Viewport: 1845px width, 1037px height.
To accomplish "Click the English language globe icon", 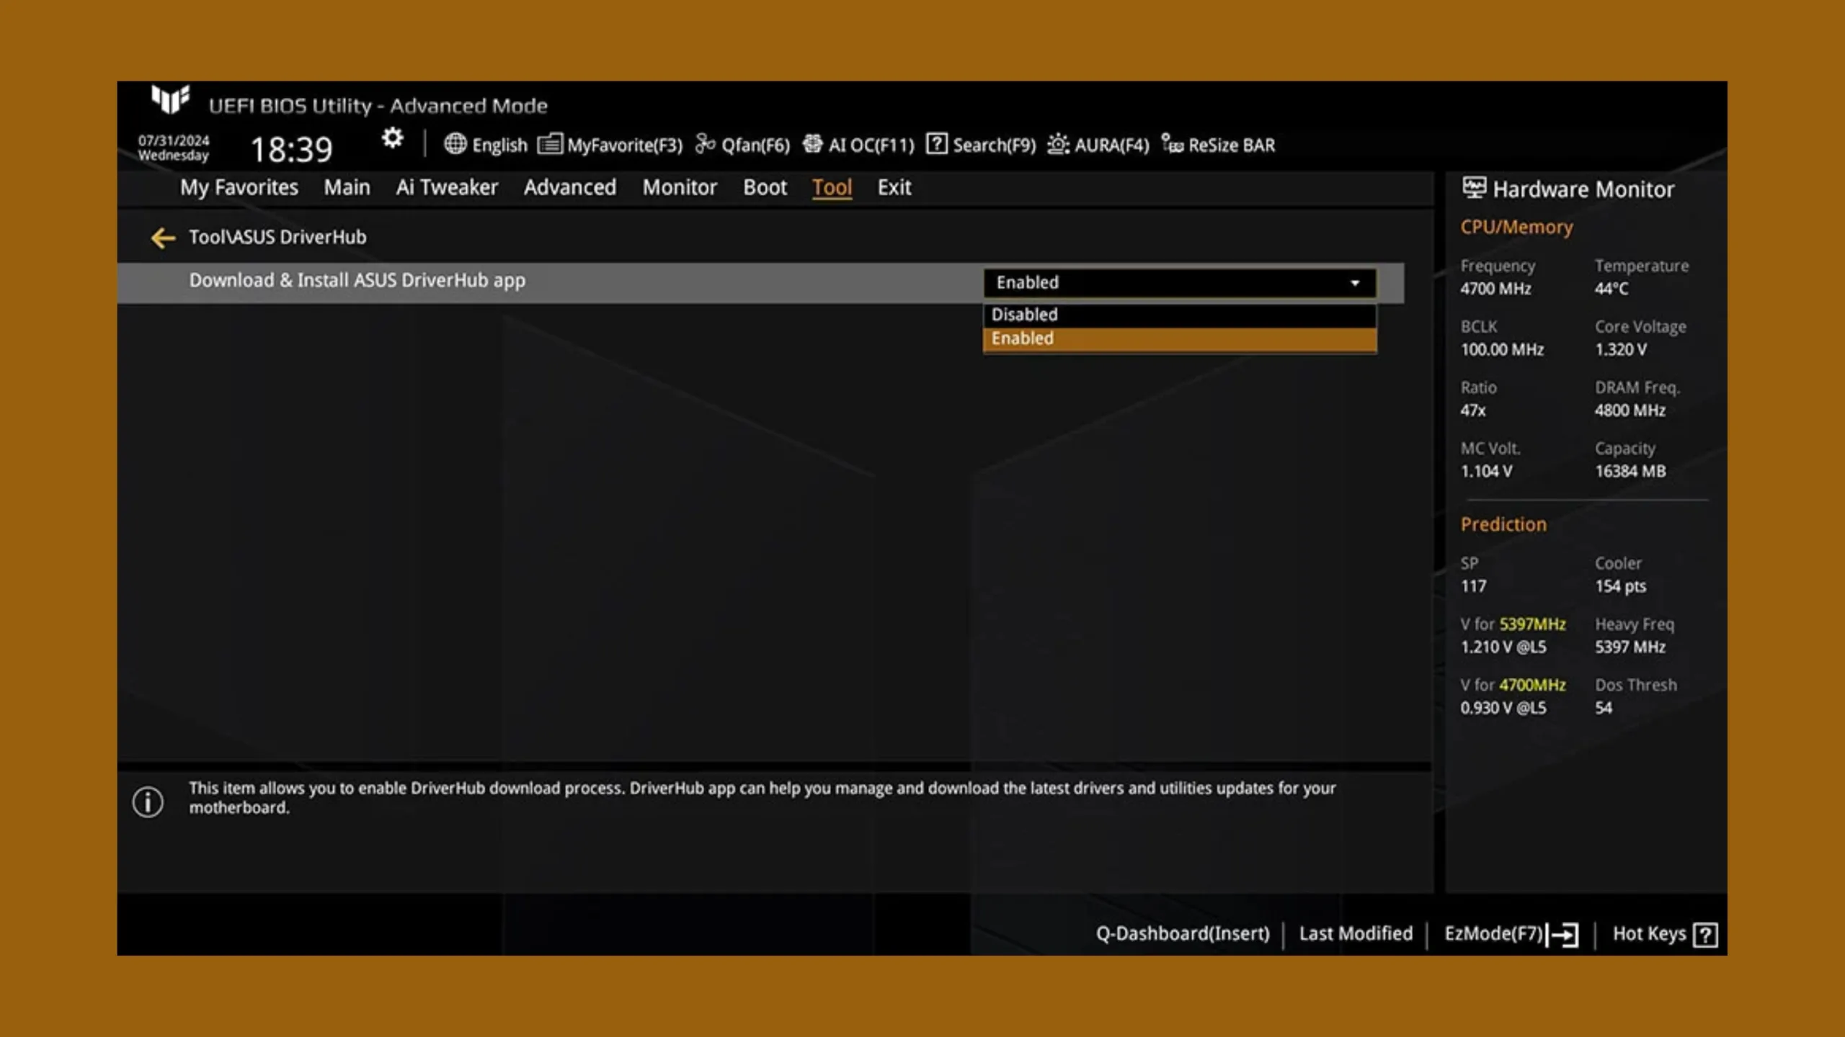I will pos(455,144).
